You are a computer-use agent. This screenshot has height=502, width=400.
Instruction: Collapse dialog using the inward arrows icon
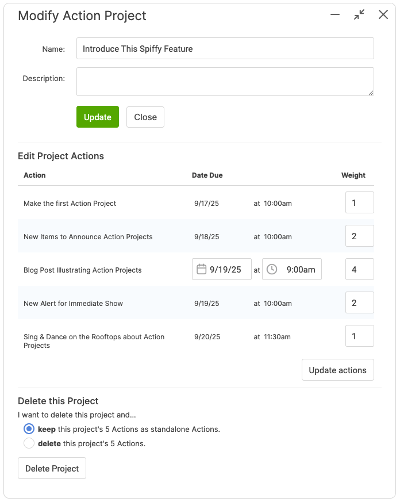pos(359,15)
